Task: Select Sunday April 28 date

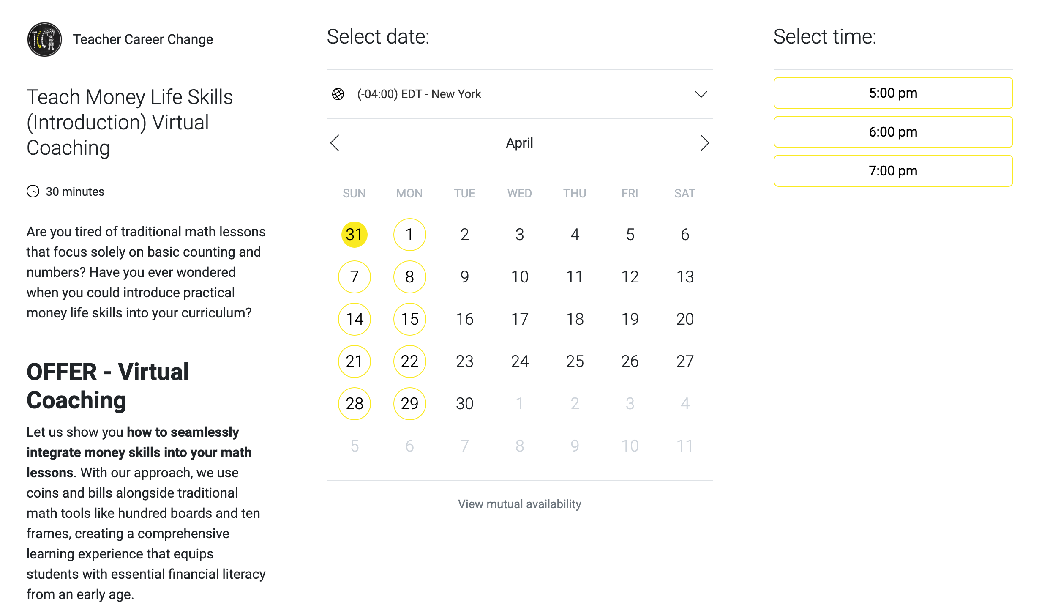Action: pos(354,404)
